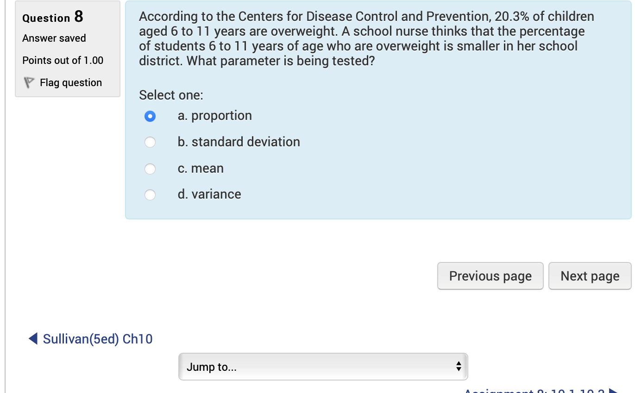Select answer choice "b. standard deviation"

pos(150,142)
